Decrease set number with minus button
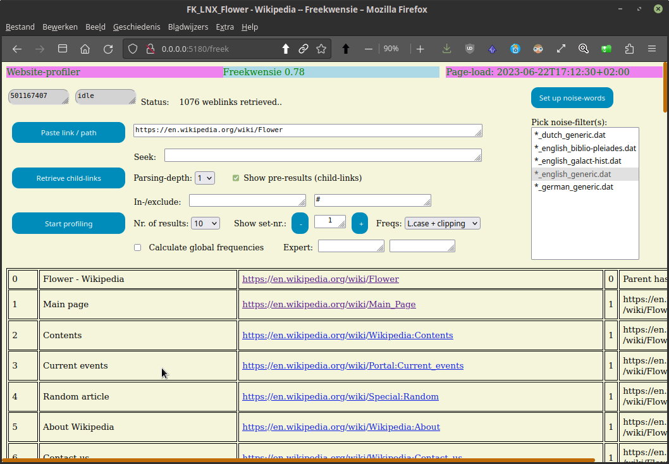Viewport: 669px width, 464px height. point(300,224)
